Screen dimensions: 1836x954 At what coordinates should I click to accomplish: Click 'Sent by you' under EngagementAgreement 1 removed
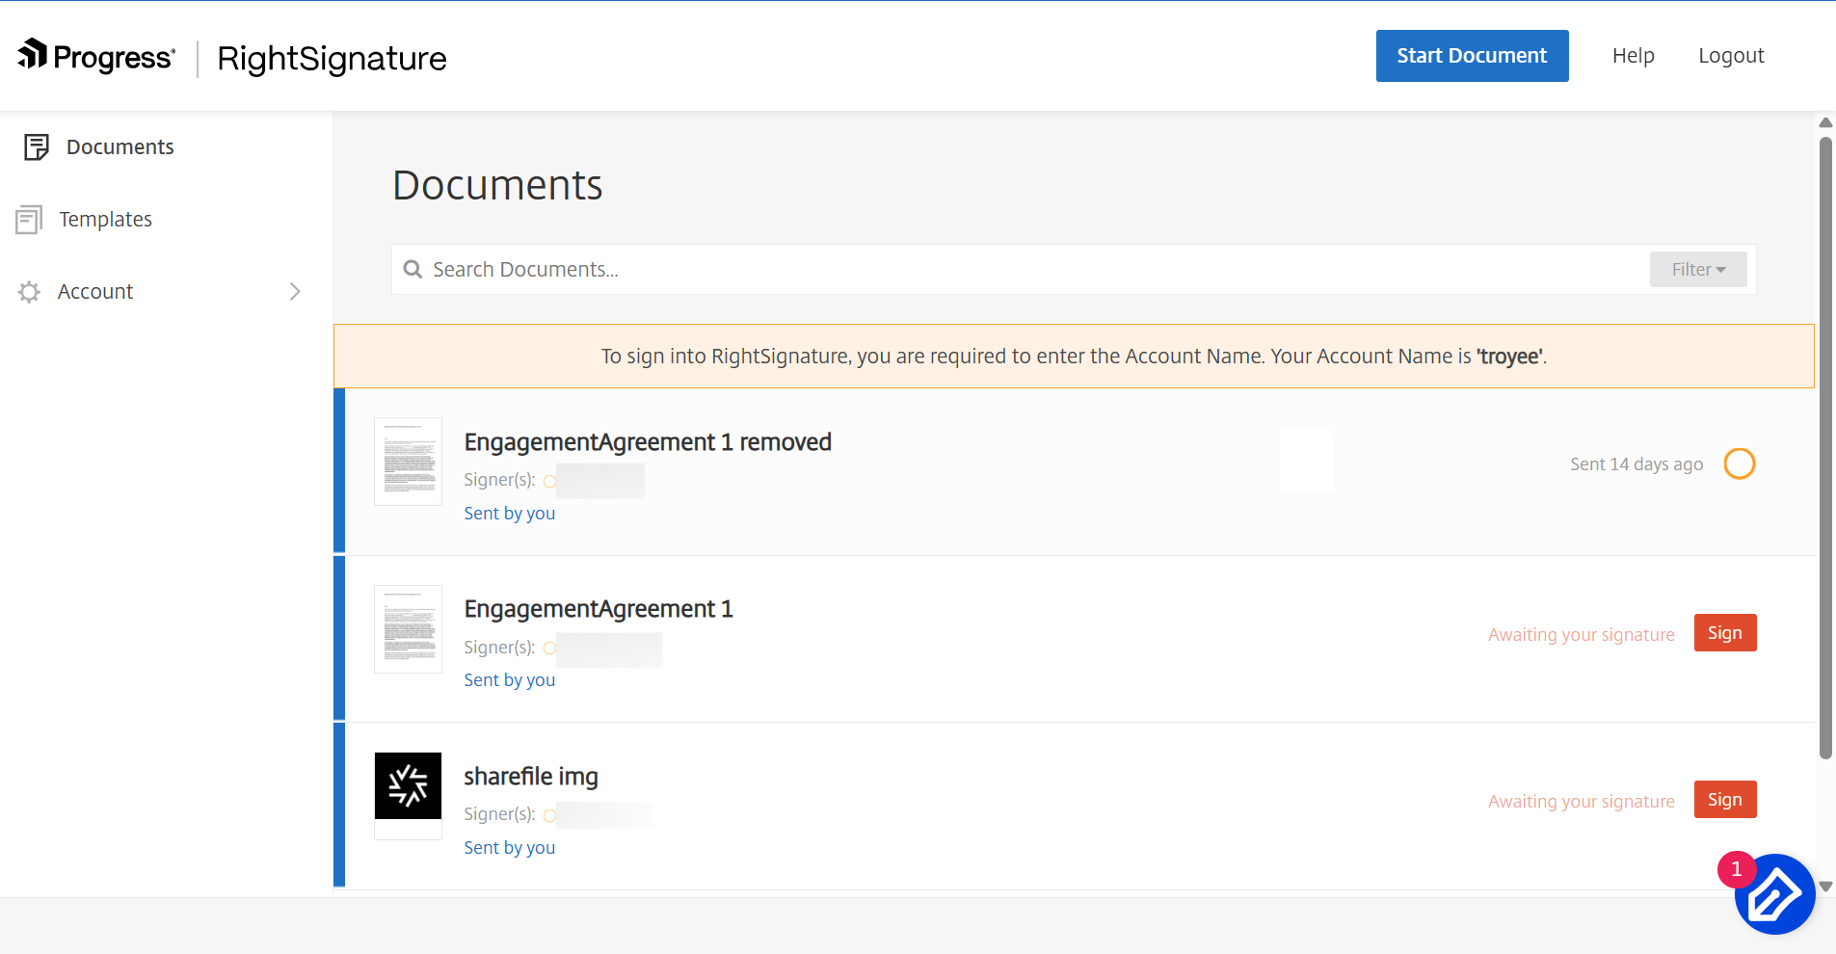point(510,514)
